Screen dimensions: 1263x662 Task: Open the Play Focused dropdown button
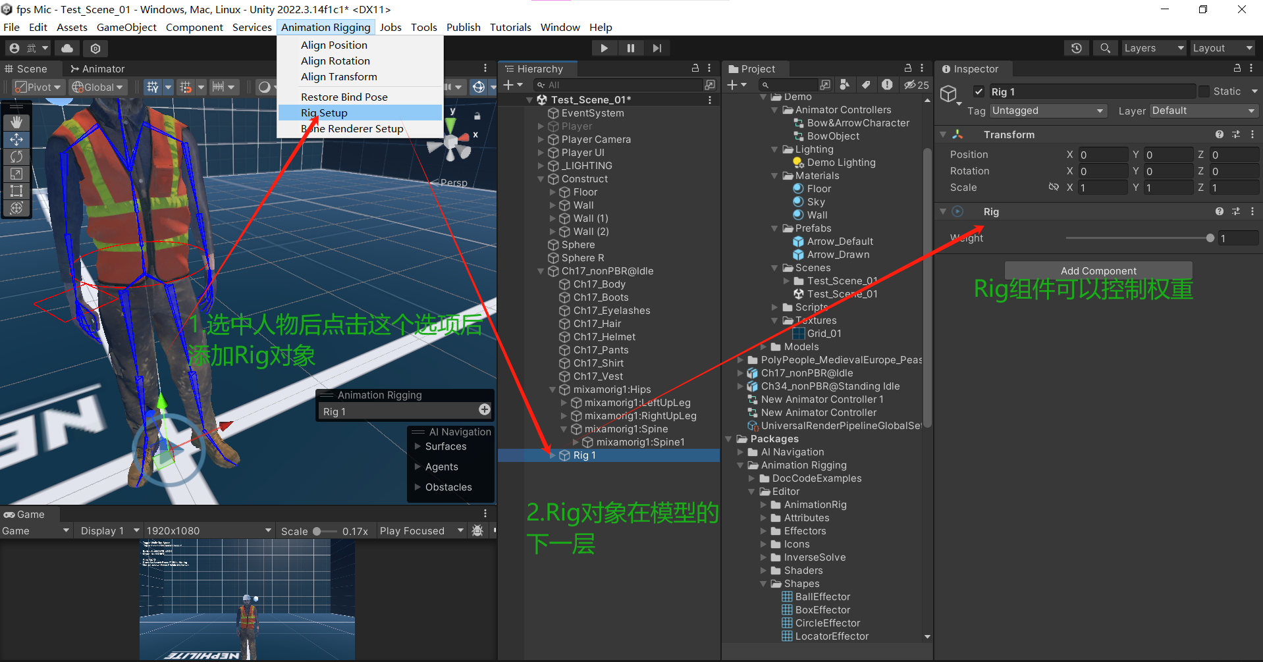(422, 530)
